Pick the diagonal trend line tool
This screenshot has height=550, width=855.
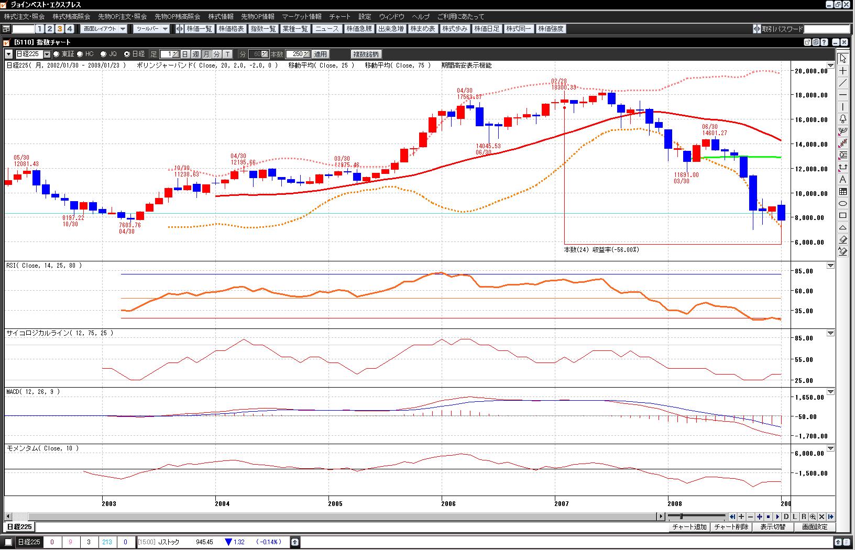click(x=843, y=83)
